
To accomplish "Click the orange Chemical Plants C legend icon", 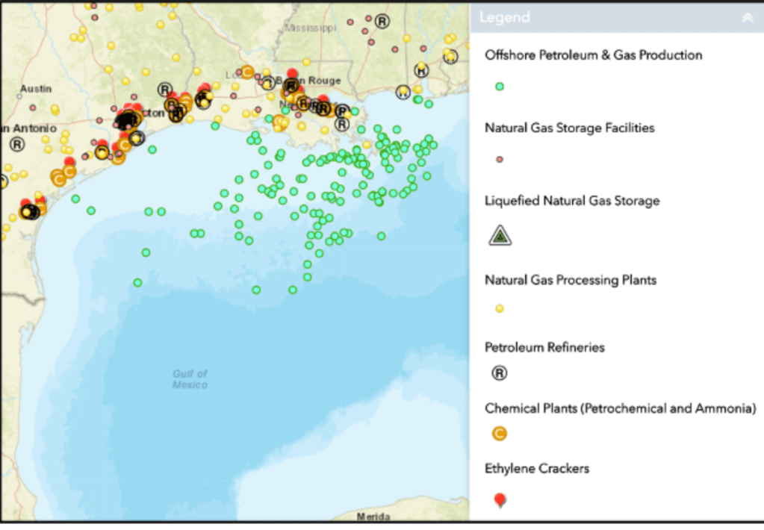I will click(500, 433).
